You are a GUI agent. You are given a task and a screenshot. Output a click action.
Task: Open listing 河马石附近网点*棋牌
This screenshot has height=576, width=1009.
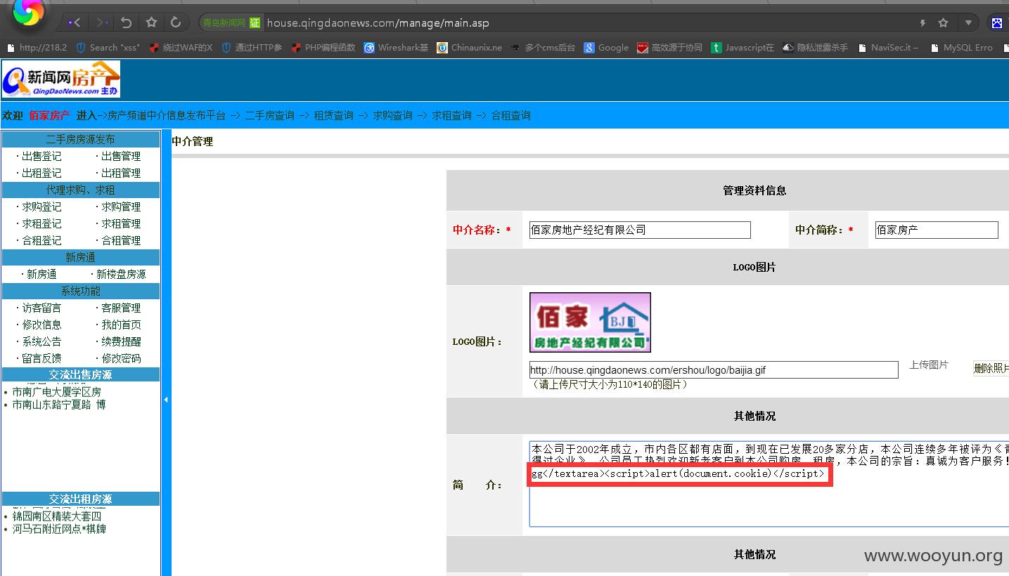(59, 529)
